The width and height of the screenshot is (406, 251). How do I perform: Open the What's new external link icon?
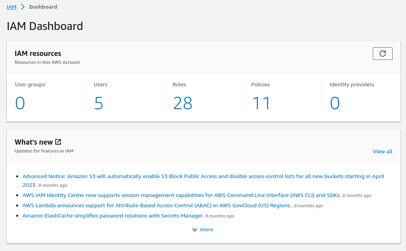tap(58, 142)
